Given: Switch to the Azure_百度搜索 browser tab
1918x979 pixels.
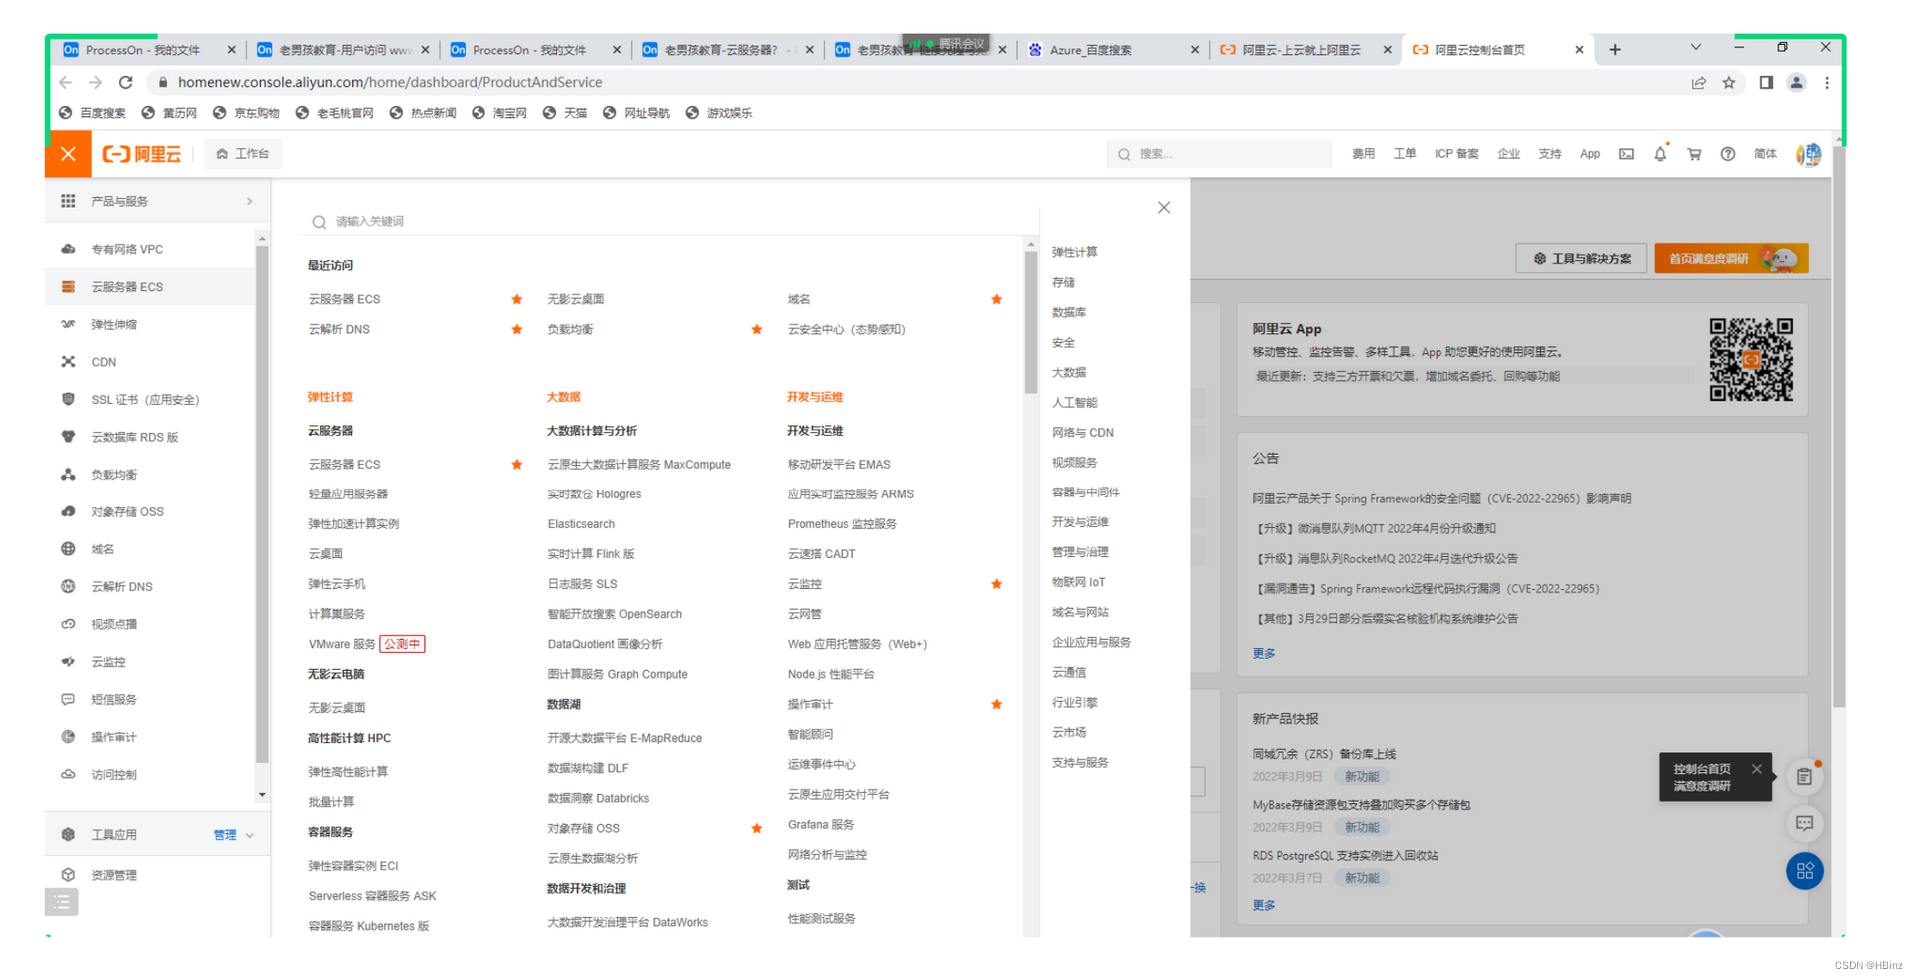Looking at the screenshot, I should click(x=1112, y=49).
